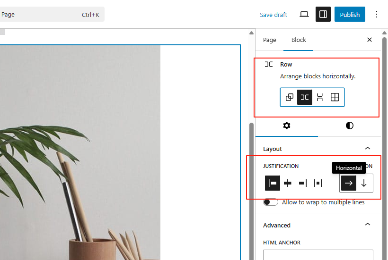
Task: Set orientation to Horizontal
Action: (x=349, y=183)
